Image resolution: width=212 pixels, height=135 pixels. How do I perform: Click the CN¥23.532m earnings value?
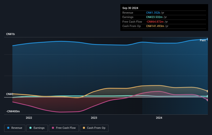pos(154,17)
